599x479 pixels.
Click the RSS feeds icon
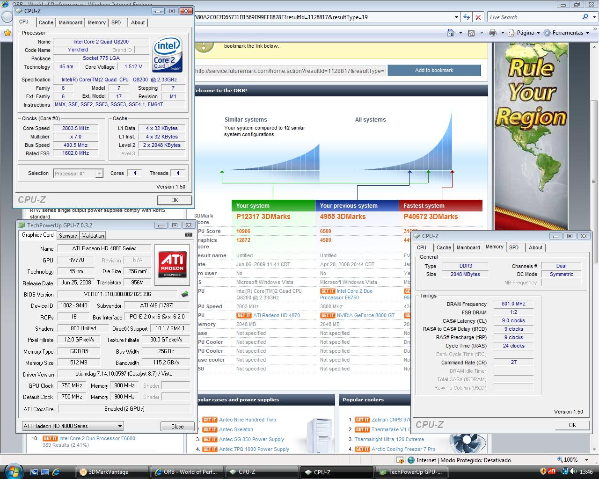[x=471, y=33]
